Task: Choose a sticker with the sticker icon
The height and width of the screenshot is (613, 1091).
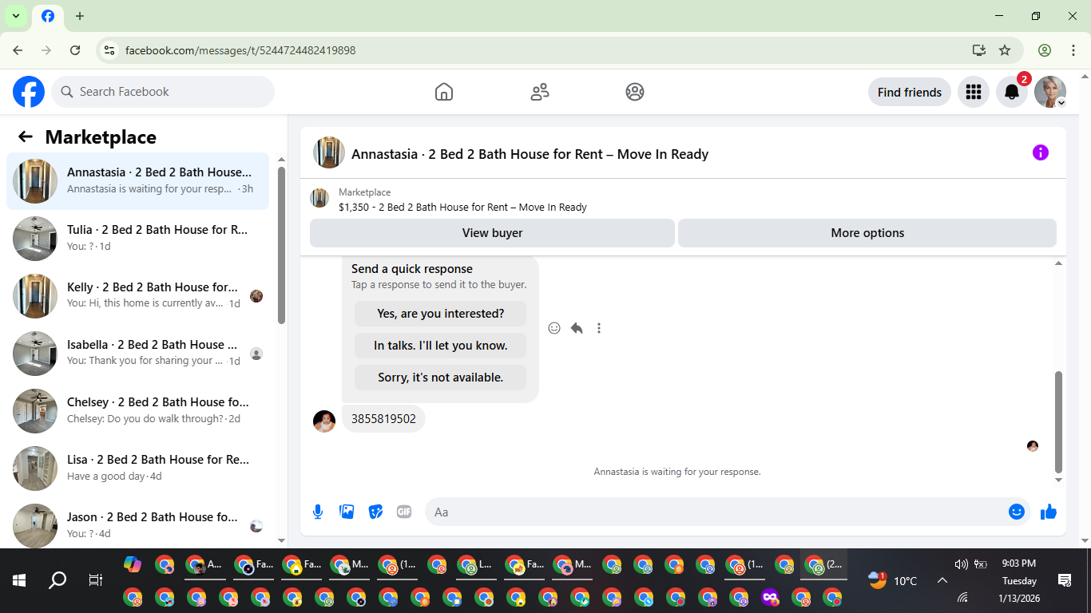Action: (375, 512)
